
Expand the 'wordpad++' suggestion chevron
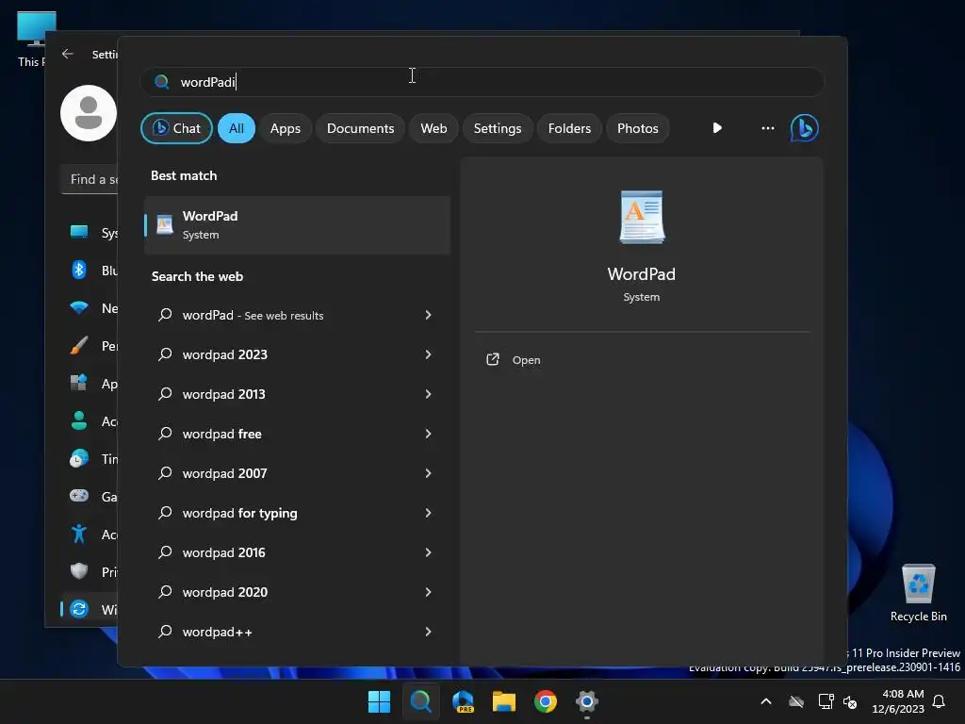click(x=429, y=632)
